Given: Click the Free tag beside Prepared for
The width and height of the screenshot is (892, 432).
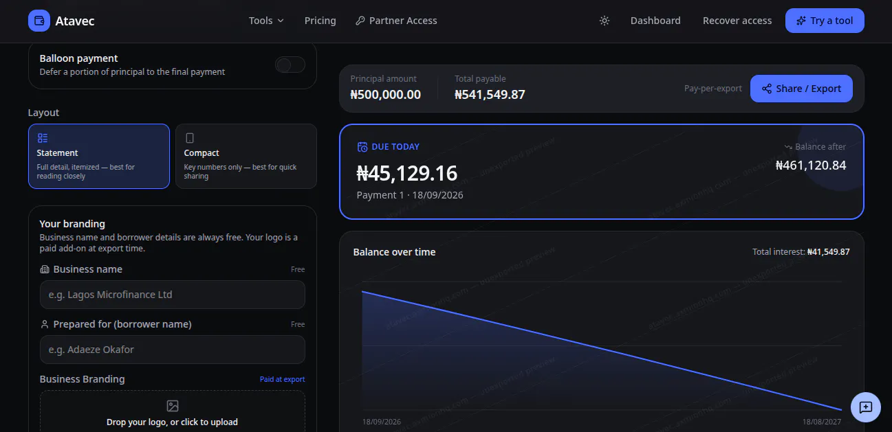Looking at the screenshot, I should tap(298, 324).
